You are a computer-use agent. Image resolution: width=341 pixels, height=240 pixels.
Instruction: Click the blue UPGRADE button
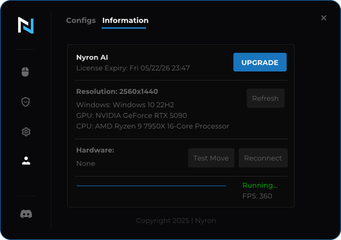pyautogui.click(x=260, y=62)
